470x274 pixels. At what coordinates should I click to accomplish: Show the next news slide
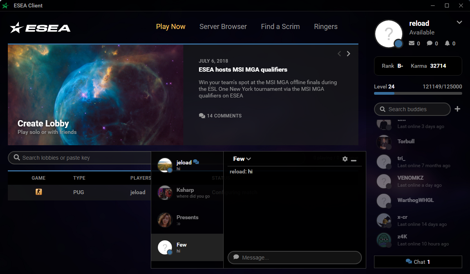(349, 54)
